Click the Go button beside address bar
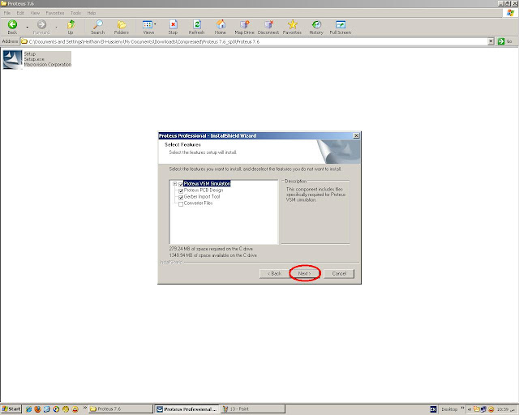This screenshot has width=519, height=415. pyautogui.click(x=505, y=41)
